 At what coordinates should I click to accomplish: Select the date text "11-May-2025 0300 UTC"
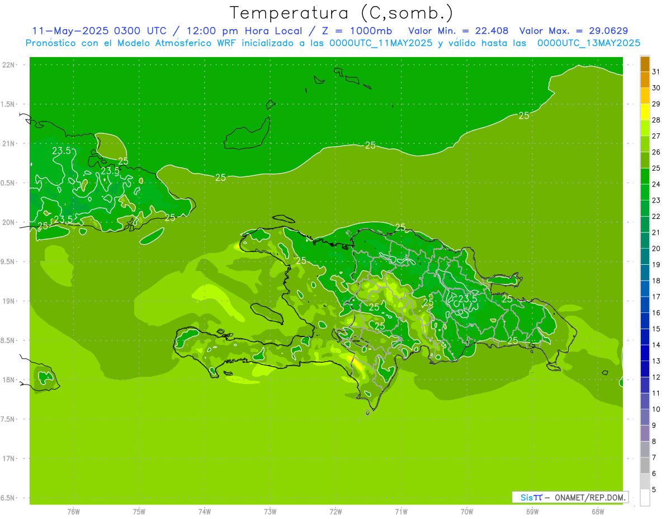point(99,31)
